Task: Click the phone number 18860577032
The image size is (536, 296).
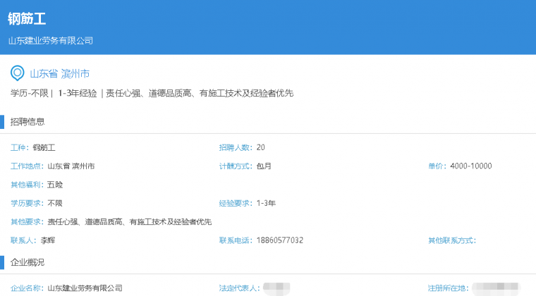Action: click(280, 240)
